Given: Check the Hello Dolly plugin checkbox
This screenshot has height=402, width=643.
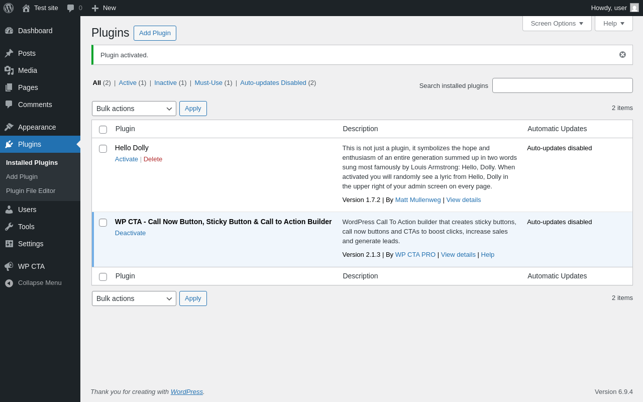Looking at the screenshot, I should click(103, 149).
